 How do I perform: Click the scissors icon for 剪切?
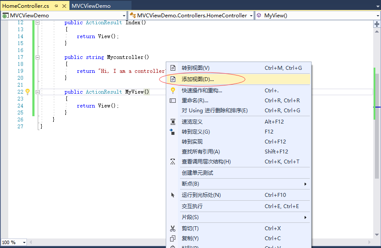[x=173, y=228]
